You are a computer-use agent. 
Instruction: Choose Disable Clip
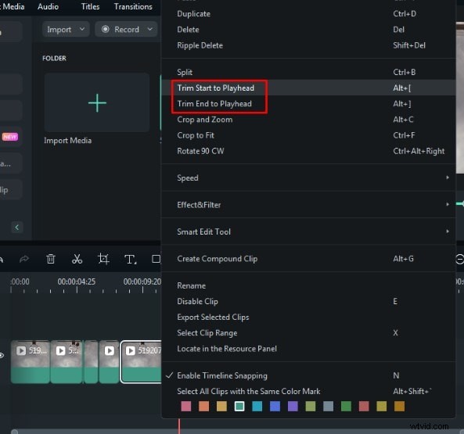308,301
